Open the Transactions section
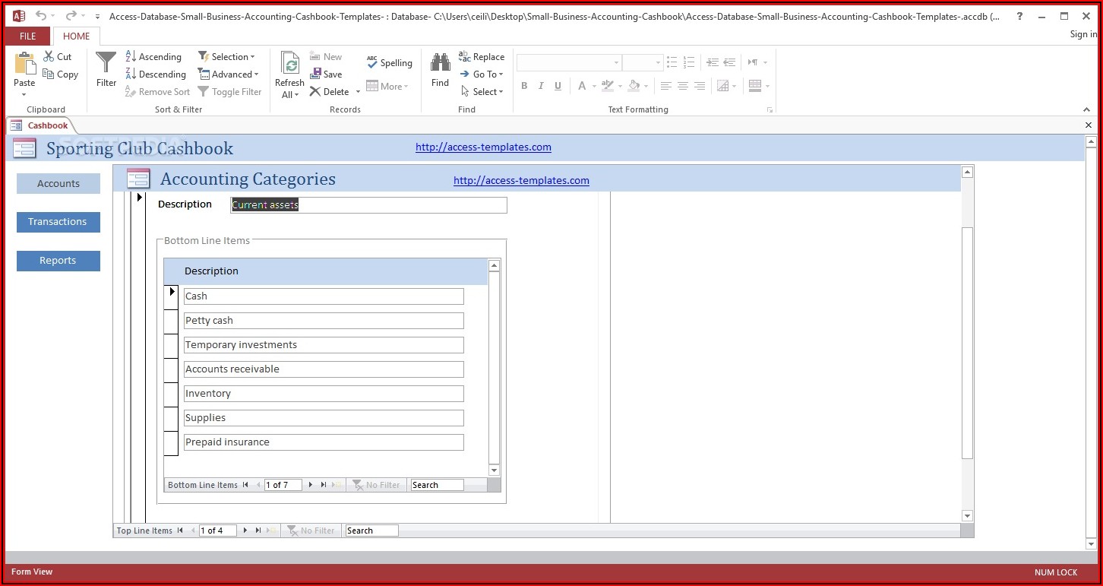Image resolution: width=1103 pixels, height=586 pixels. click(58, 222)
